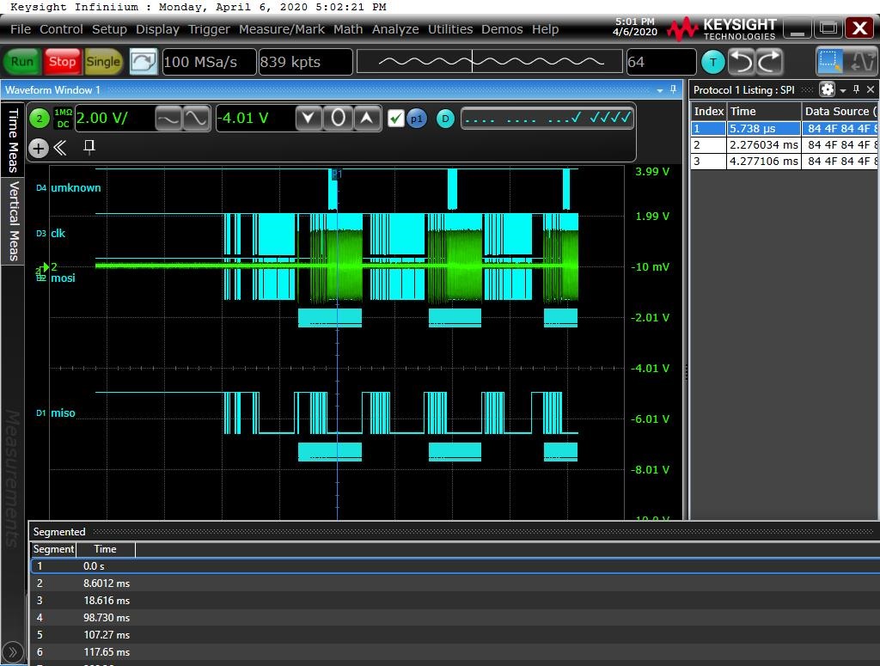Toggle the digital channels D button
880x666 pixels.
(x=444, y=119)
